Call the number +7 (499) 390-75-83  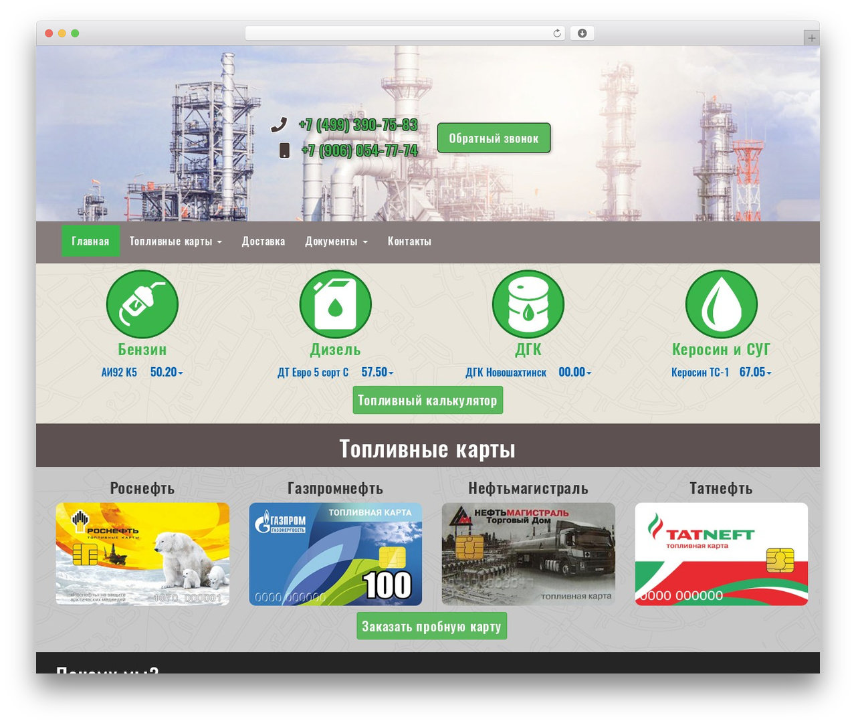[x=358, y=125]
